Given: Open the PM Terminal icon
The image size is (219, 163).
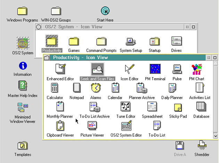Looking at the screenshot, I should 155,69.
